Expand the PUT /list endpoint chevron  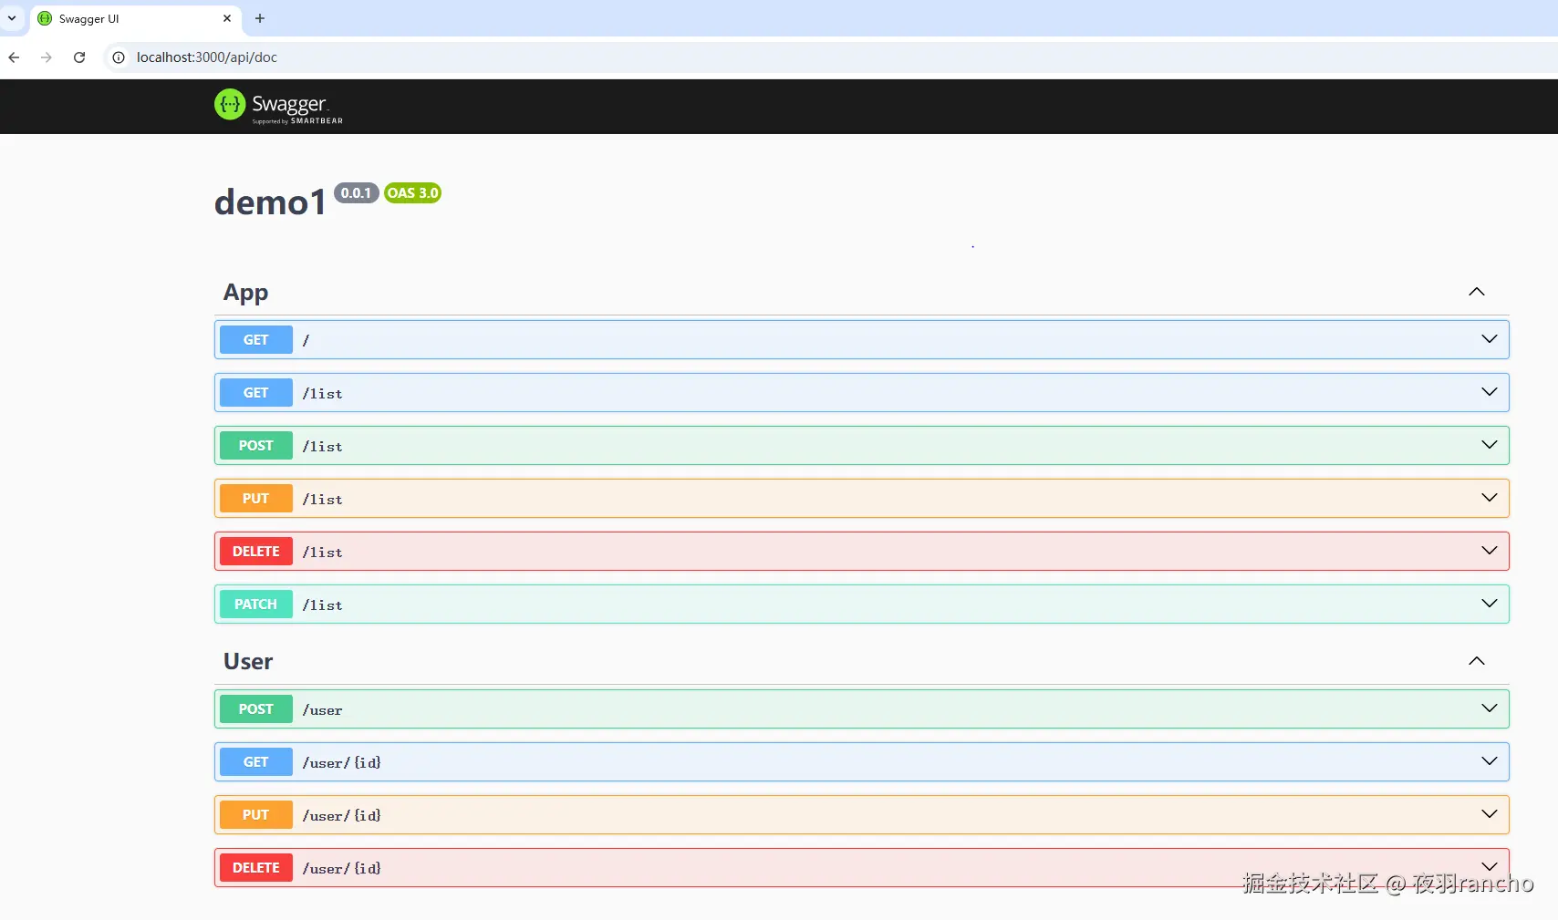click(1490, 498)
